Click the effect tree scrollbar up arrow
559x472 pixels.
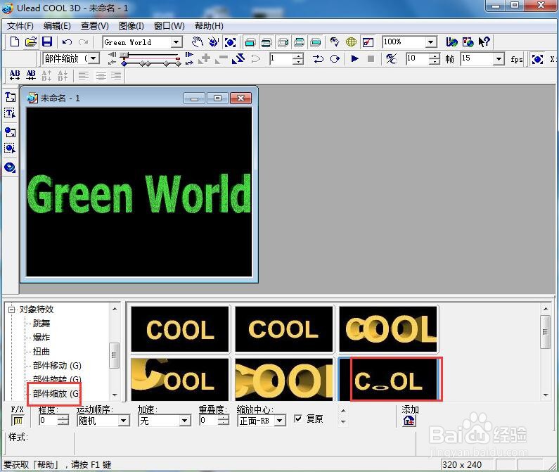click(x=115, y=309)
